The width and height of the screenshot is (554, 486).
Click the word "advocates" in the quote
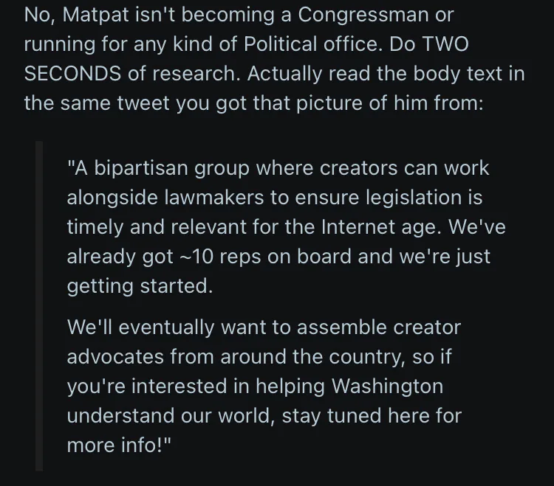[x=115, y=356]
